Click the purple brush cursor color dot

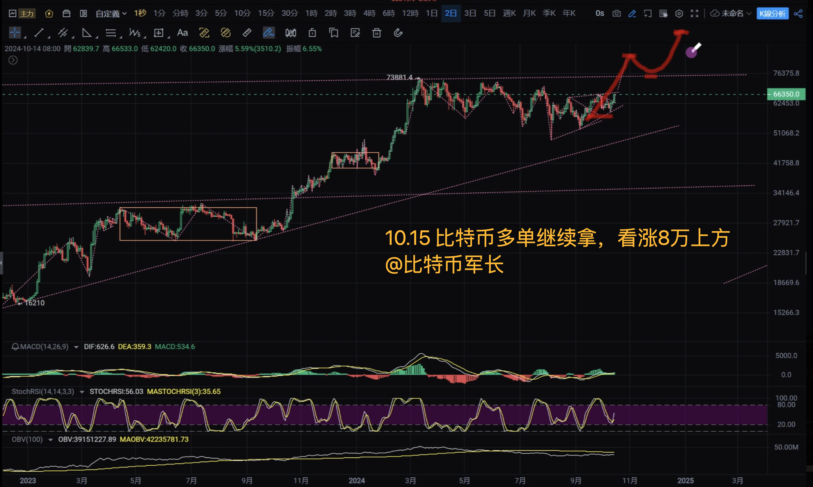click(x=691, y=53)
